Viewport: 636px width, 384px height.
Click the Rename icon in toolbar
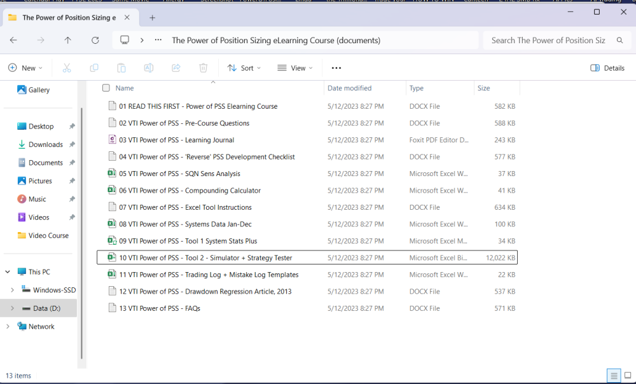coord(149,68)
